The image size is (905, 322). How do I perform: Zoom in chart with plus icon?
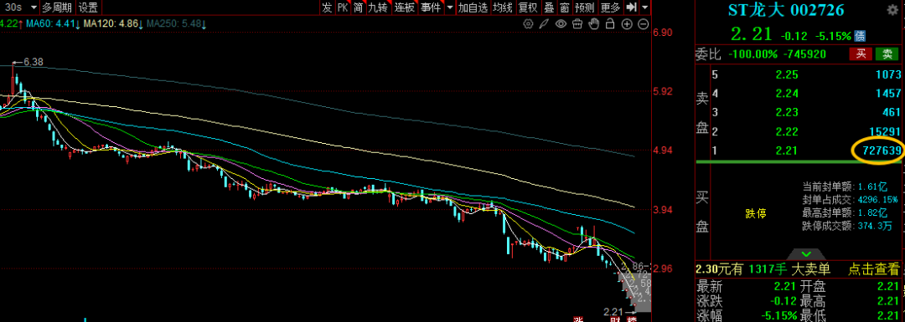tap(627, 24)
